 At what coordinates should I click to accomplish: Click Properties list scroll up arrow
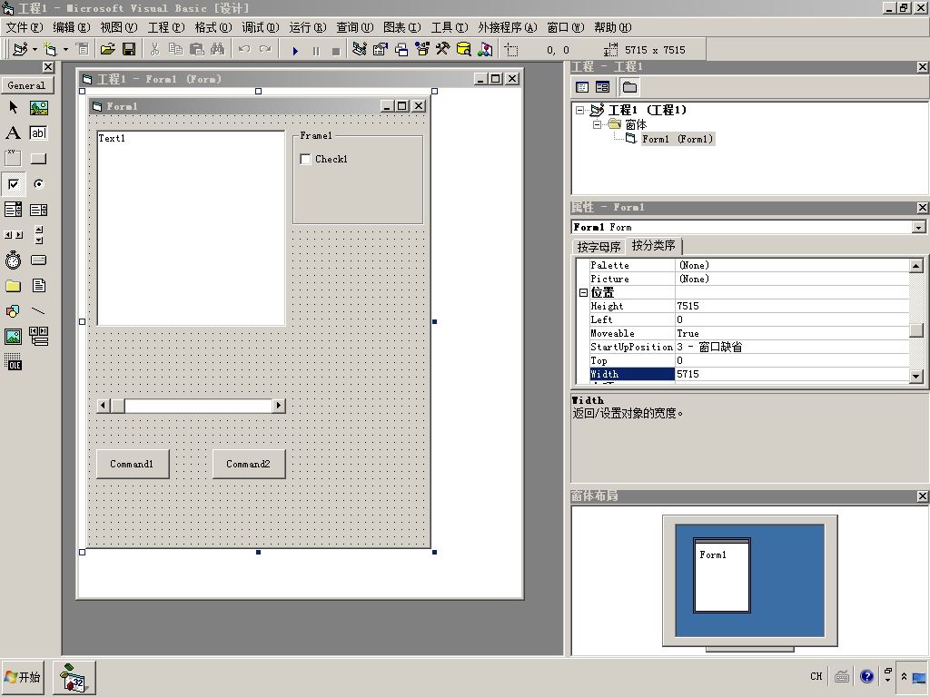coord(915,266)
